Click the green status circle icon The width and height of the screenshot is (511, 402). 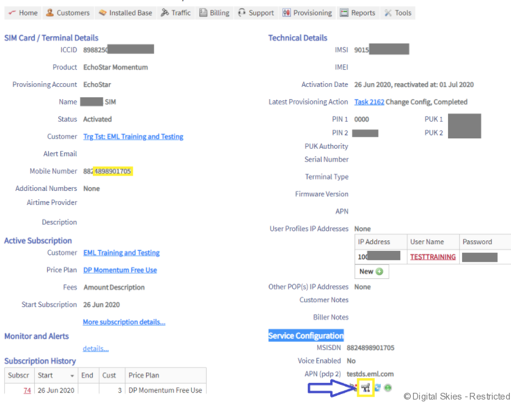tap(388, 387)
